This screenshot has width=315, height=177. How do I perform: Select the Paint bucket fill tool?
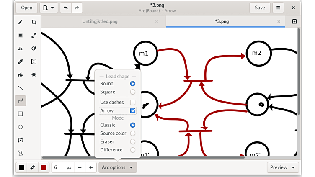point(20,74)
